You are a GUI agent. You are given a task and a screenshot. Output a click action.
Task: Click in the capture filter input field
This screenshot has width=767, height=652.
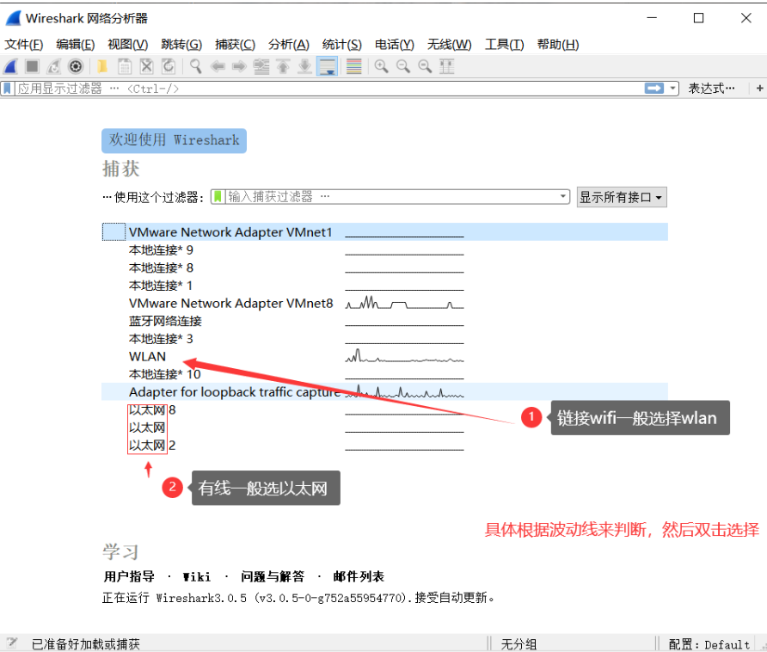[x=391, y=197]
